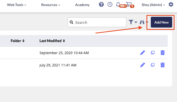Focus the Search input field
The width and height of the screenshot is (177, 102).
pos(97,22)
